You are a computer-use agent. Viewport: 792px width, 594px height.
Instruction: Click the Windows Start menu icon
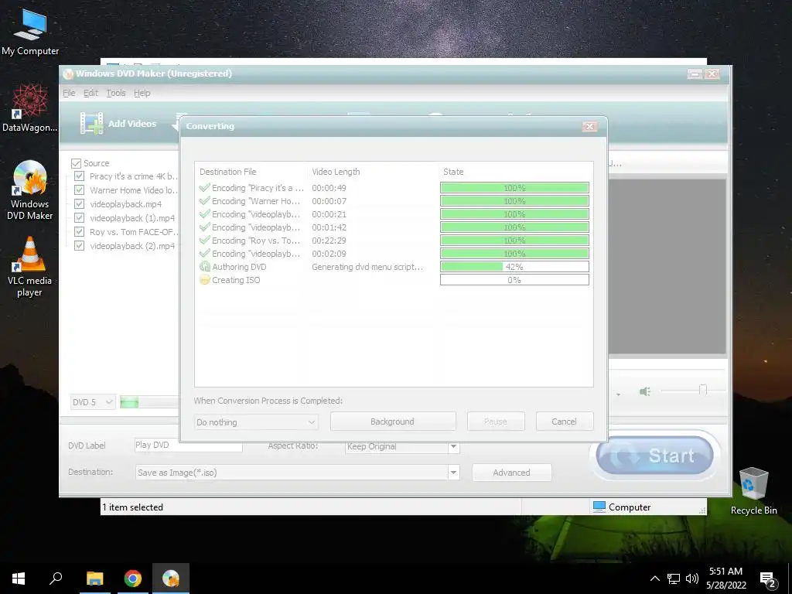coord(19,579)
